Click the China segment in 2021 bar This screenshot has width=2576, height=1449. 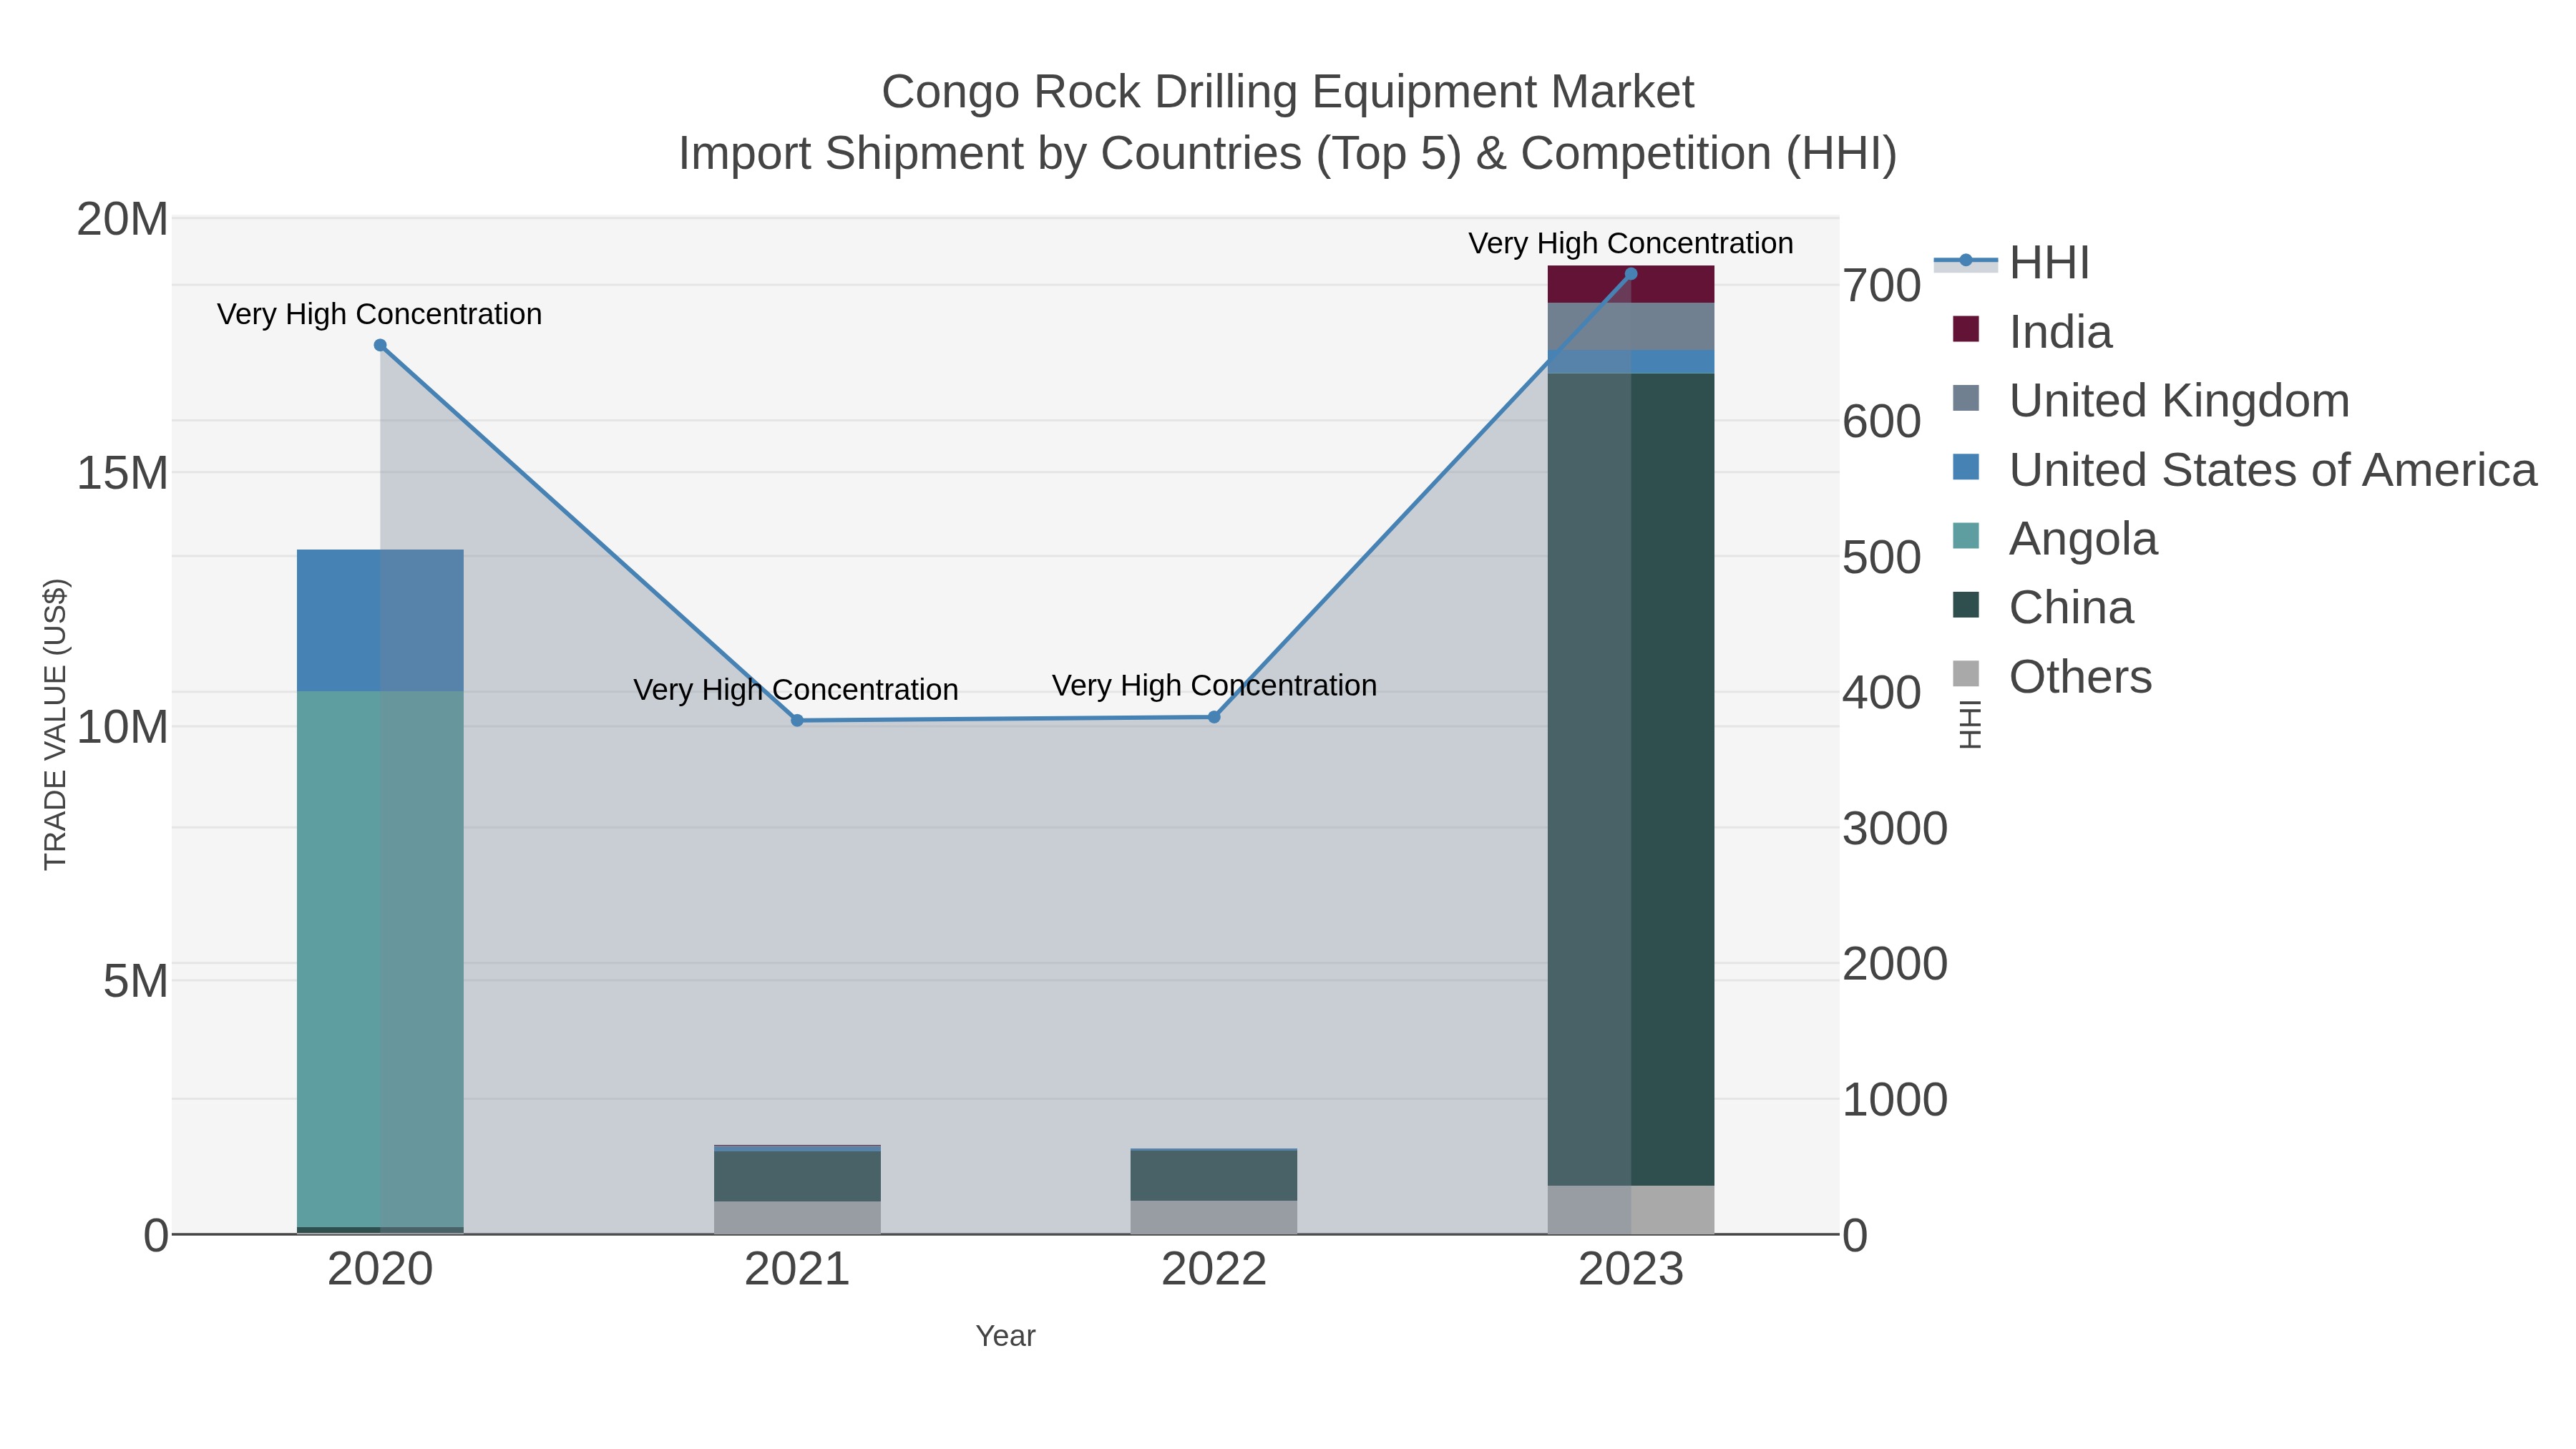(797, 1176)
